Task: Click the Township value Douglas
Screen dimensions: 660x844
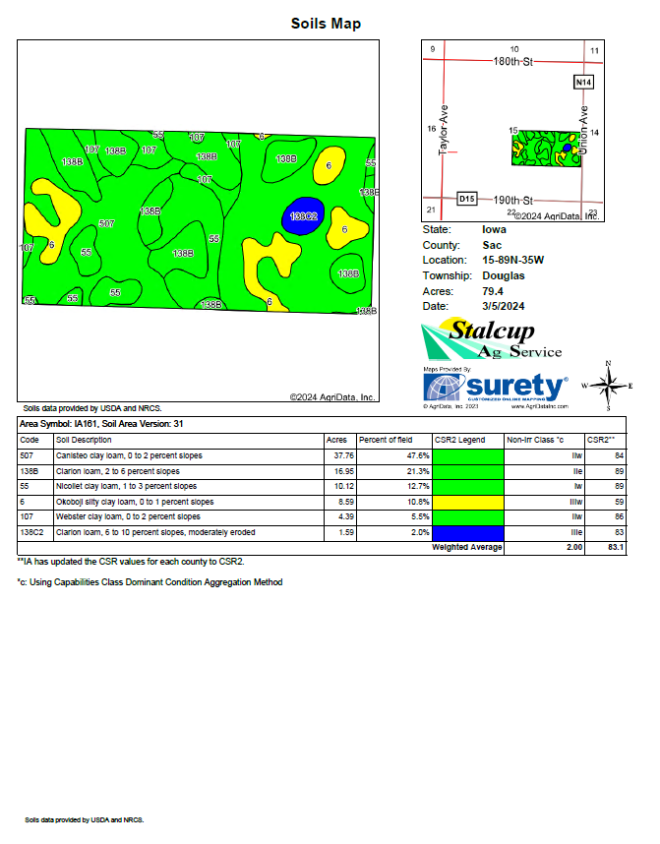Action: tap(504, 276)
